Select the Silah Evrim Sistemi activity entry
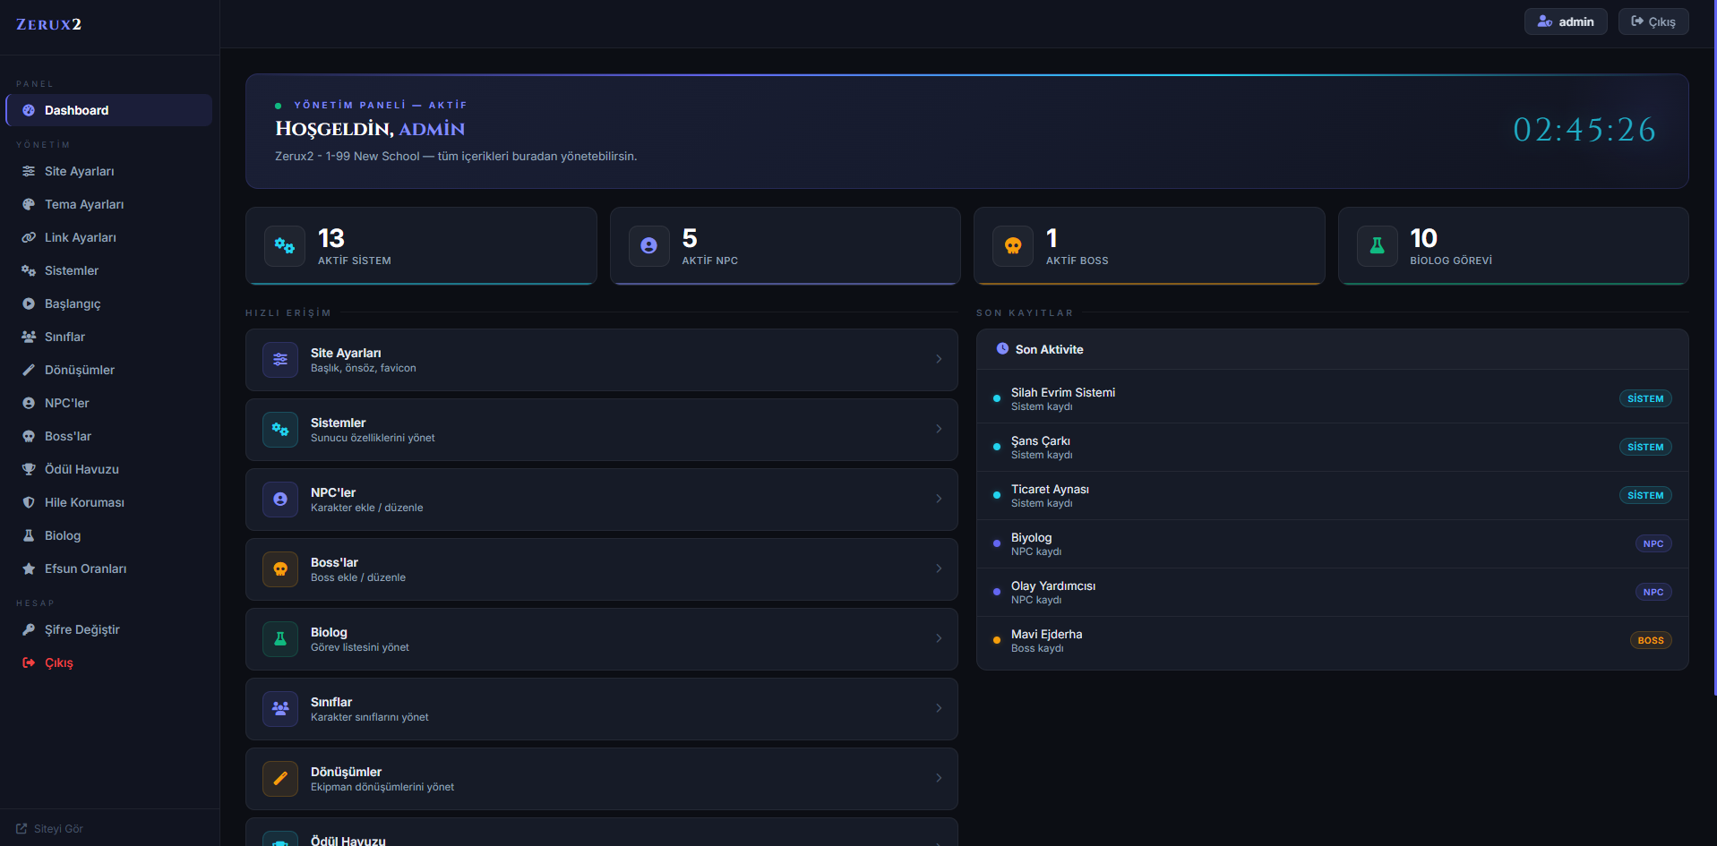This screenshot has height=846, width=1717. click(1062, 398)
